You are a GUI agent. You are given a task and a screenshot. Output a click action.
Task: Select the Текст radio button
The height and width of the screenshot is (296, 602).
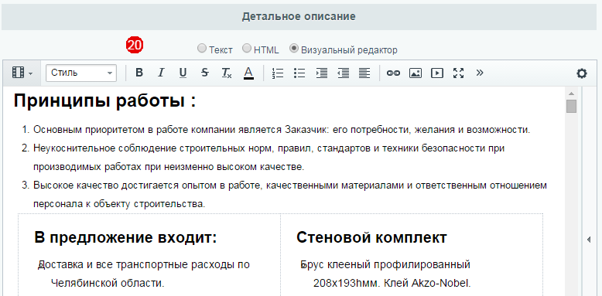coord(201,49)
